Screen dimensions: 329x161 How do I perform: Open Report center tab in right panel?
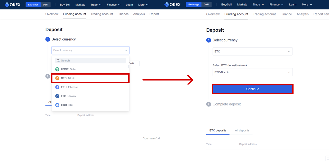[x=321, y=14]
